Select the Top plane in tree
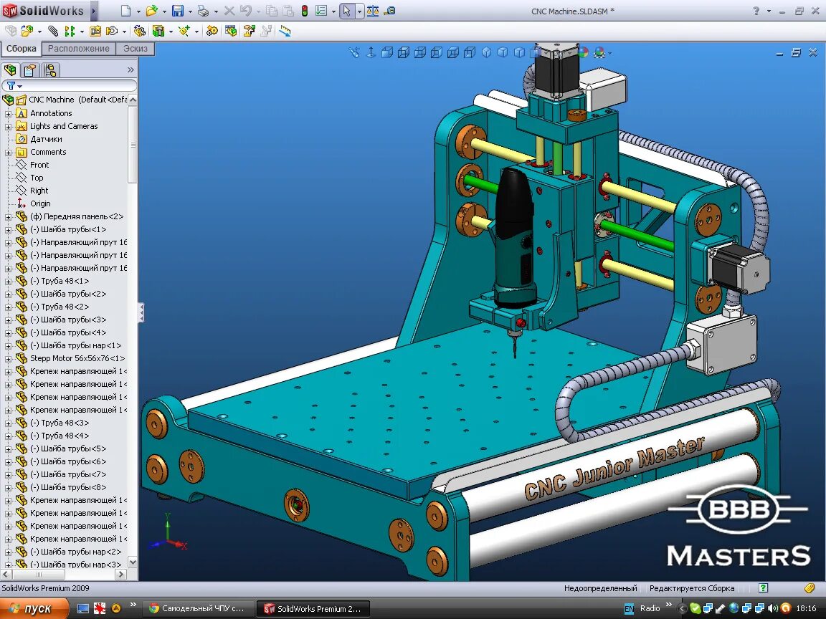 [37, 178]
